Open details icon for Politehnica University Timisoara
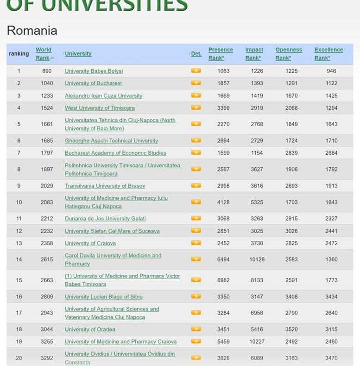 point(196,169)
